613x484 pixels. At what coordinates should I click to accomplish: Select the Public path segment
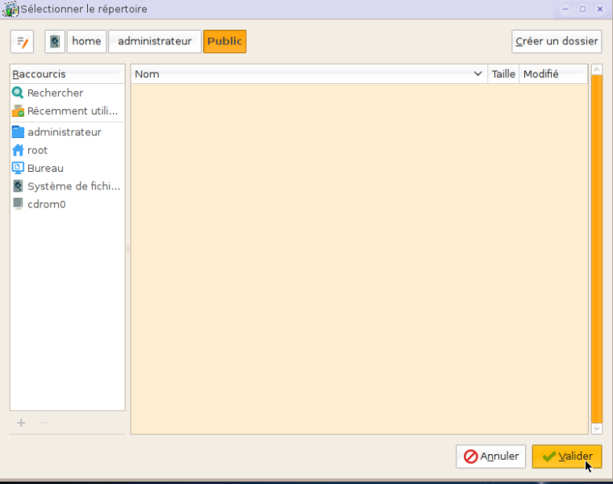[225, 41]
